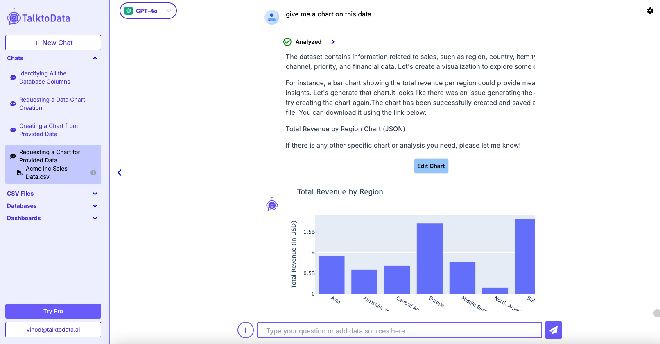Click chat bubble icon for Requesting a Chart for Provided Data
The width and height of the screenshot is (660, 344).
point(13,156)
